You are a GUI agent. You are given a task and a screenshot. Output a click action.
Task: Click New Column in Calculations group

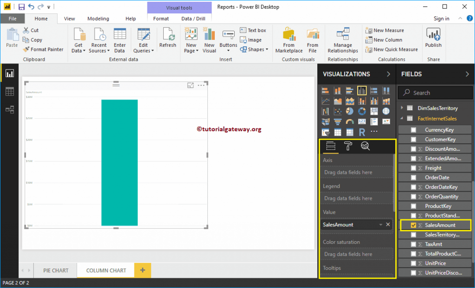384,40
